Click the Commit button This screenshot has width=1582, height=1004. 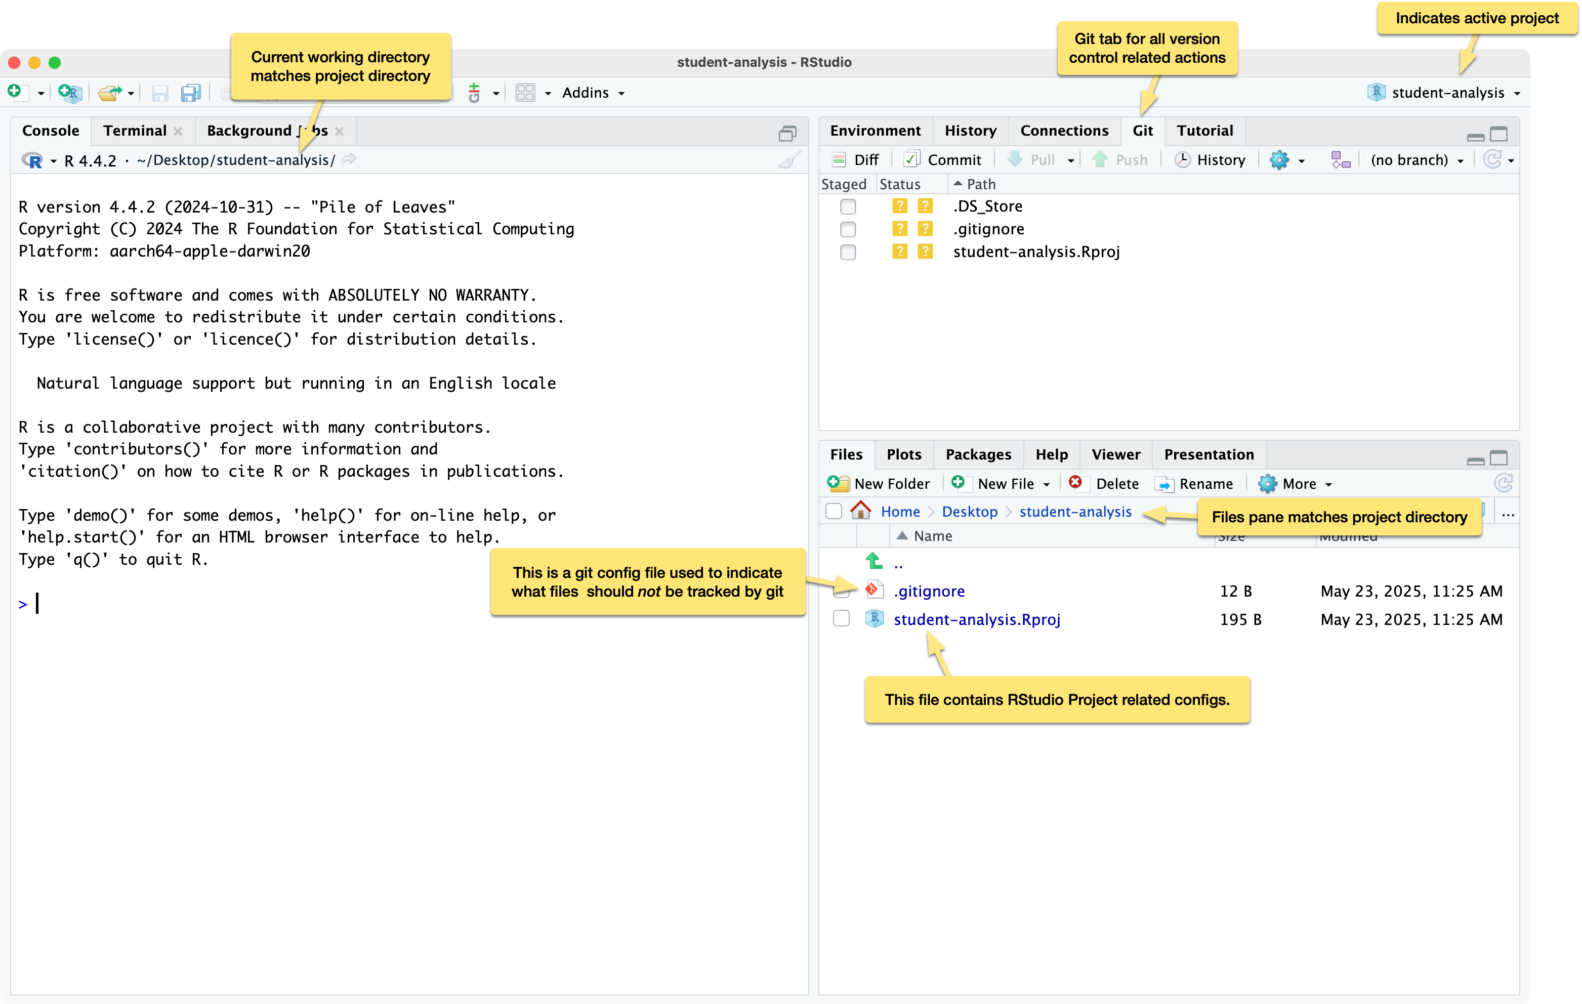tap(943, 160)
